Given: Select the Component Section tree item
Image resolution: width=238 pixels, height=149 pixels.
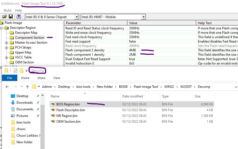Looking at the screenshot, I should (30, 38).
